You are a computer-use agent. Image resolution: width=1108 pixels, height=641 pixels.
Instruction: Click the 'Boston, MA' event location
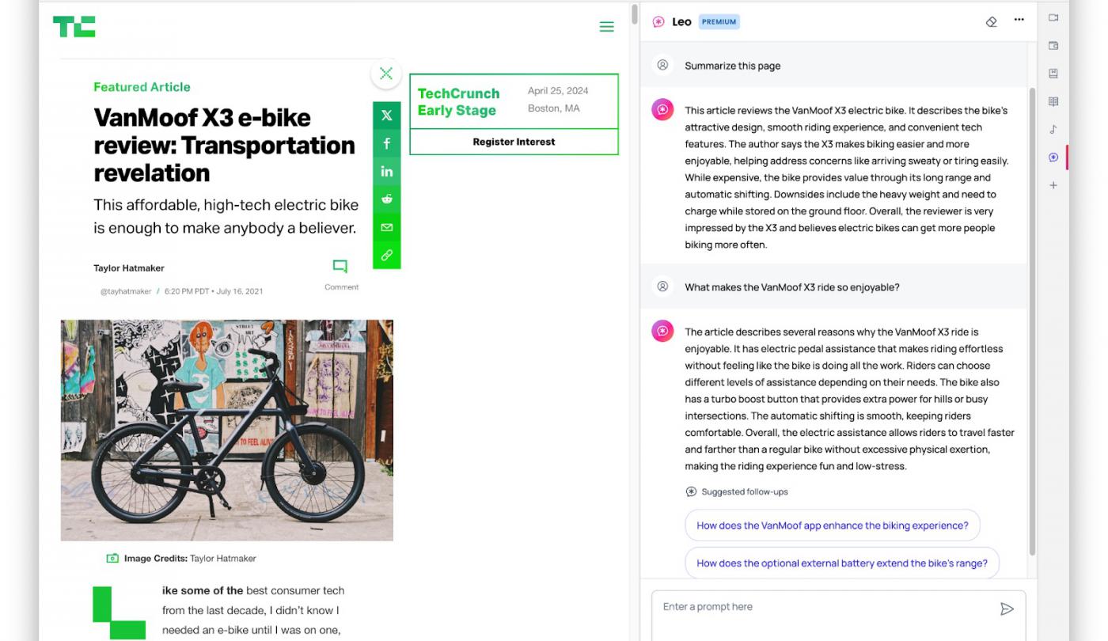point(554,108)
